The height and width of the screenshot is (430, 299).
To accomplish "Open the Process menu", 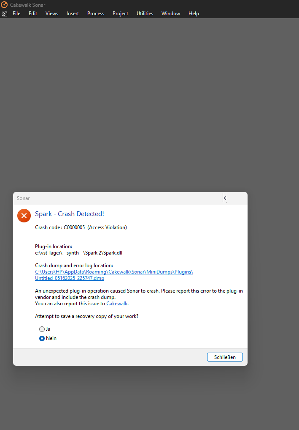I will [x=96, y=14].
